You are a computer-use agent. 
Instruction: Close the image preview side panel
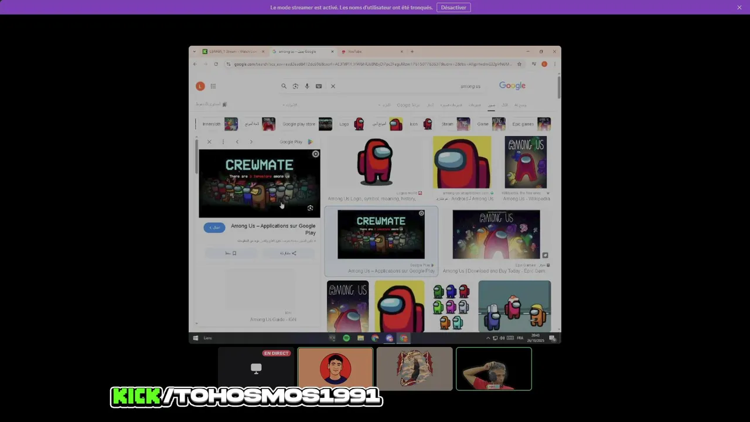tap(209, 142)
